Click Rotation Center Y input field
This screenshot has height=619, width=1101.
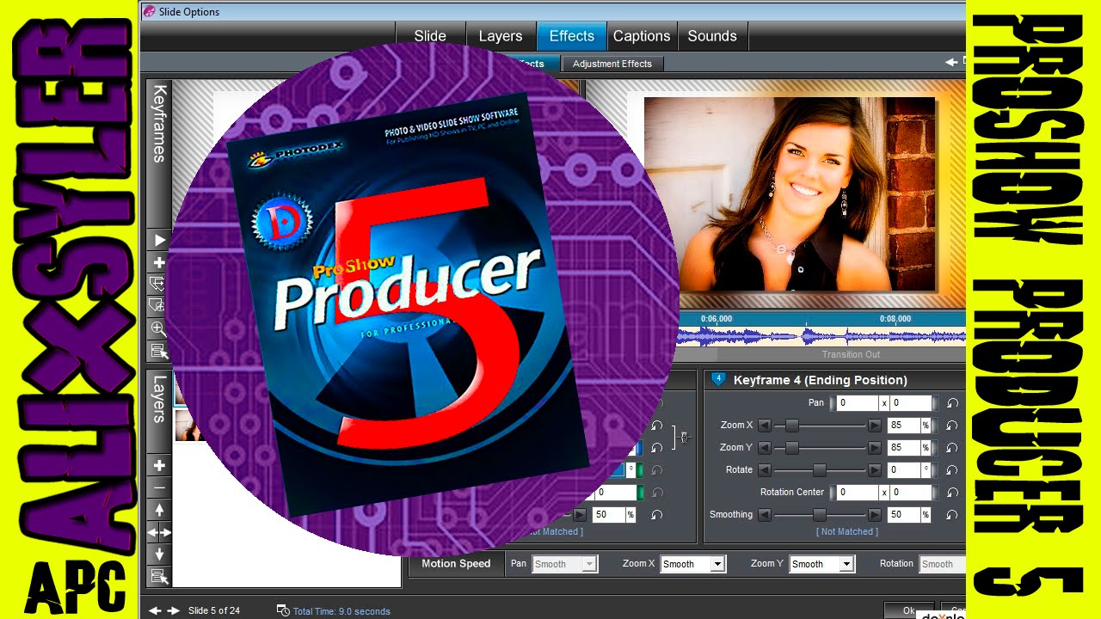[911, 492]
